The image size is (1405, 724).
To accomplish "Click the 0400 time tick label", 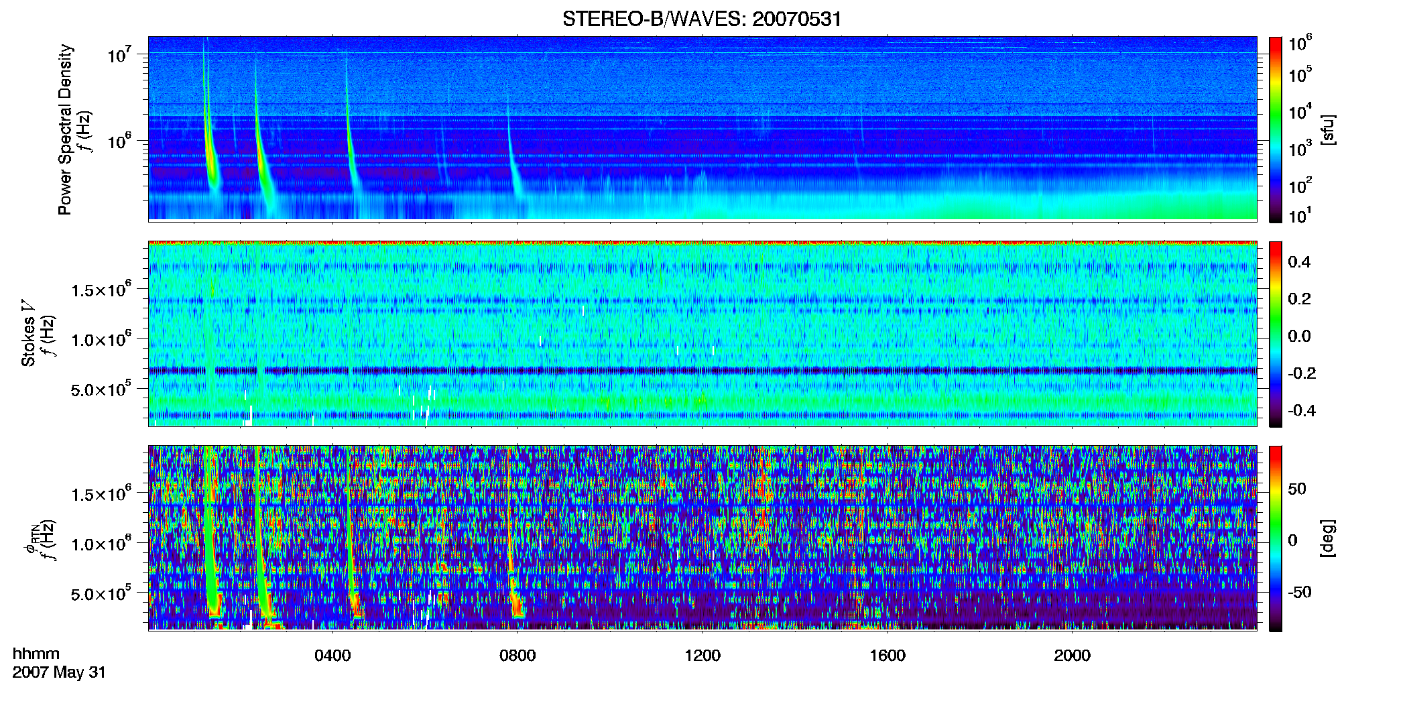I will pyautogui.click(x=332, y=655).
